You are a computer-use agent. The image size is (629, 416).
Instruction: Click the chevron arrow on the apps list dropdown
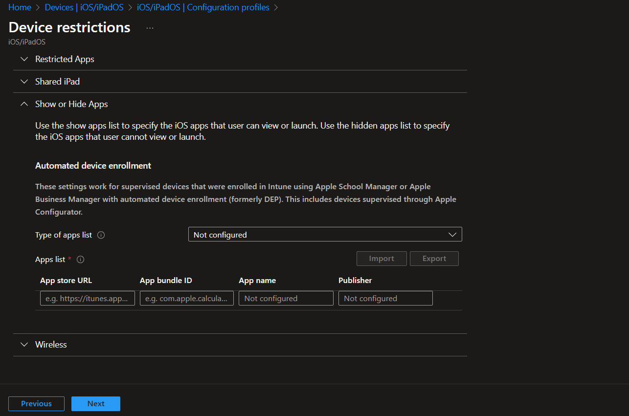[x=452, y=234]
